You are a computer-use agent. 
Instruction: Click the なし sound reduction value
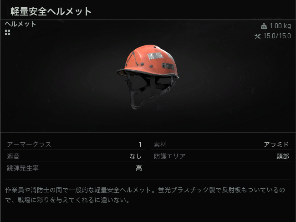pos(136,156)
